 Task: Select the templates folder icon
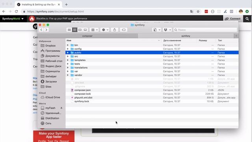click(72, 60)
